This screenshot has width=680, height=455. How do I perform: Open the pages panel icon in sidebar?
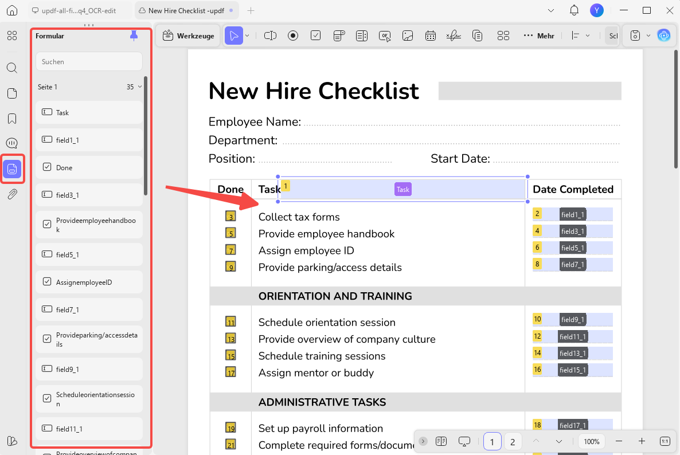pyautogui.click(x=12, y=93)
